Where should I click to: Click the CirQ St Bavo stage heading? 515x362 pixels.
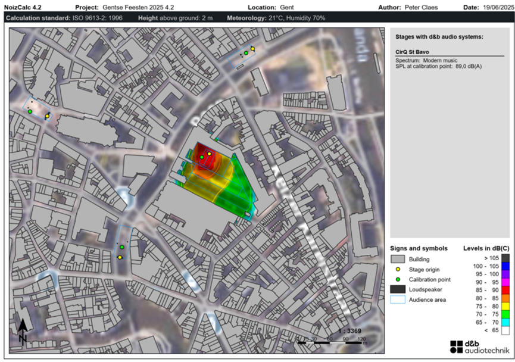pyautogui.click(x=412, y=52)
